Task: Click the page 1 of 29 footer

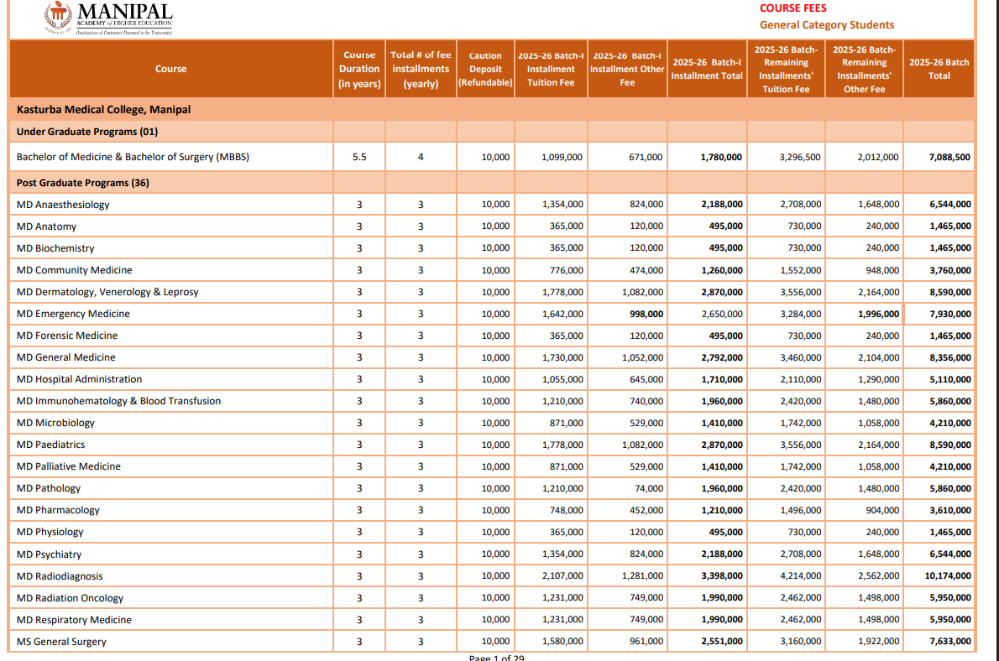Action: click(496, 658)
